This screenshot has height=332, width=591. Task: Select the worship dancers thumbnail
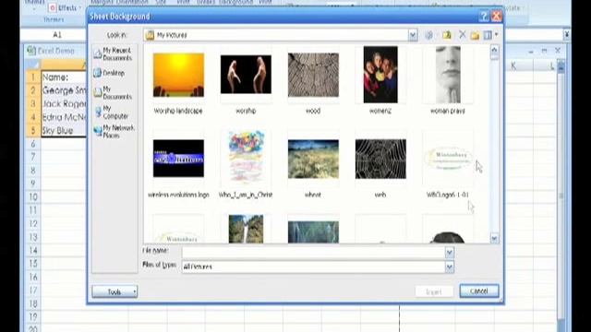[246, 75]
